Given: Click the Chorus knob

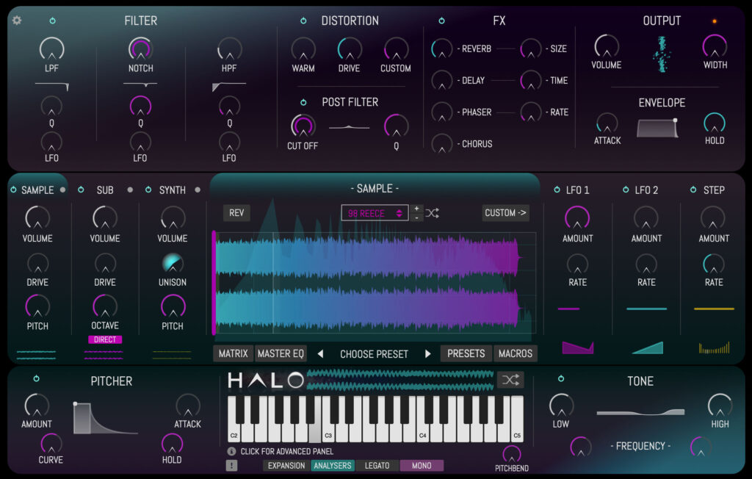Looking at the screenshot, I should coord(441,144).
